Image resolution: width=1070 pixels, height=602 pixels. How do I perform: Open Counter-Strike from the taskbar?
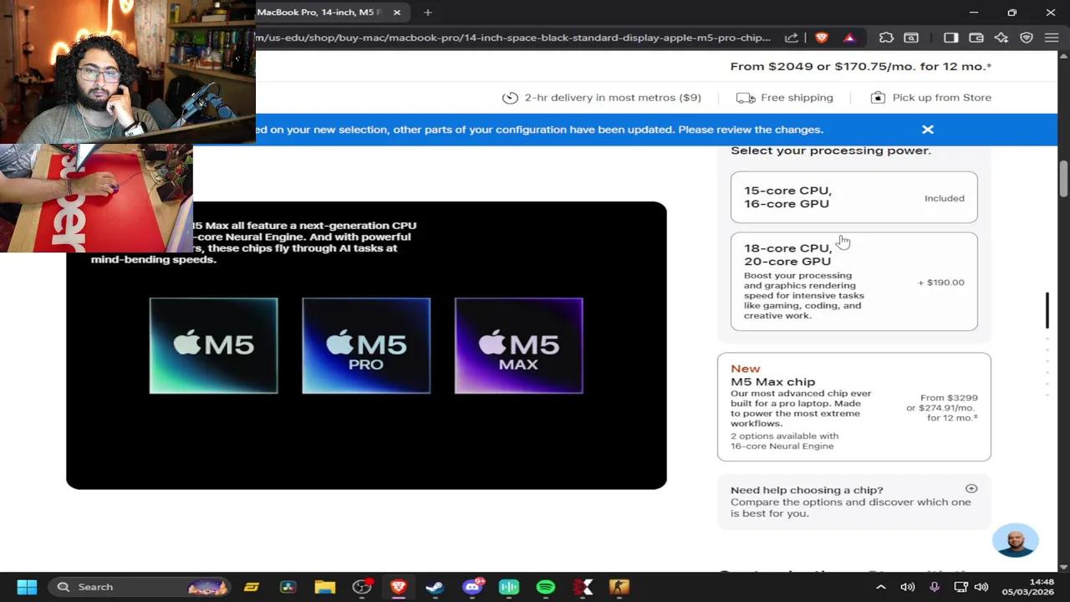coord(619,587)
